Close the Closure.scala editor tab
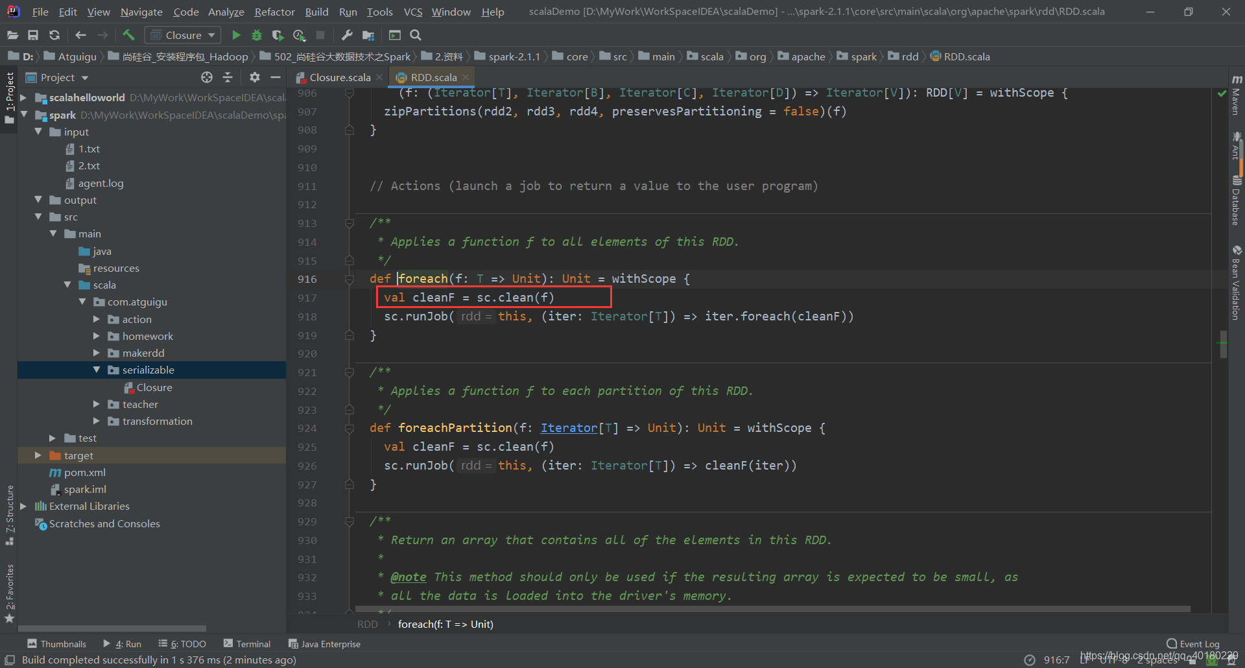 point(380,77)
